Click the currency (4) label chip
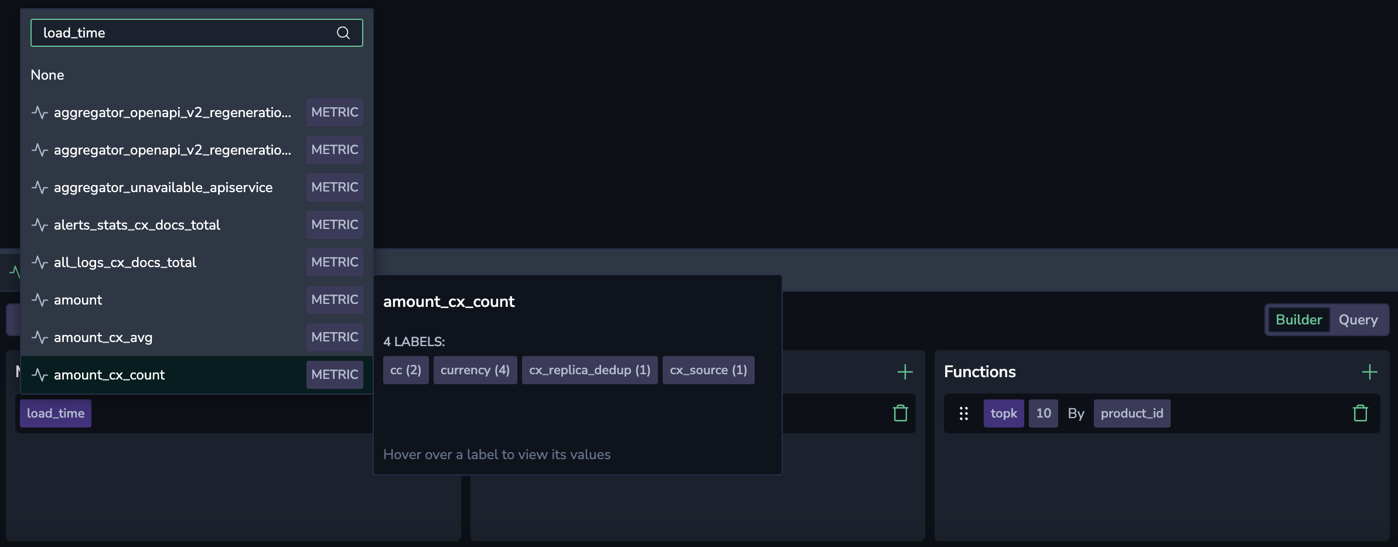This screenshot has height=547, width=1398. click(x=475, y=370)
